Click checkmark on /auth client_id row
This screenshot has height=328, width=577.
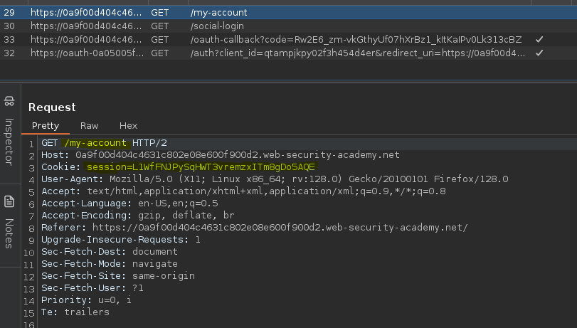pyautogui.click(x=539, y=53)
